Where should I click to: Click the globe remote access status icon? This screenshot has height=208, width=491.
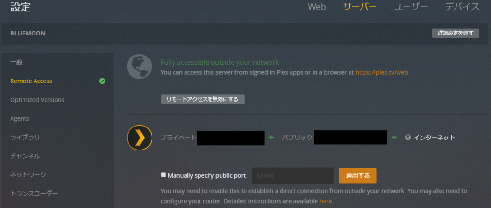(x=140, y=67)
